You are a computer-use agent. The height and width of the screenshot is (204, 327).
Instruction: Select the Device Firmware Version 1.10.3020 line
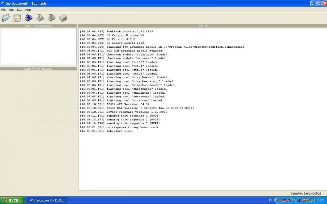124,112
